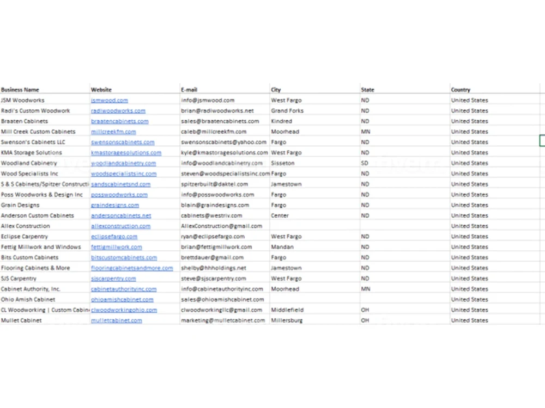Image resolution: width=545 pixels, height=408 pixels.
Task: Click millcreekfm.com link
Action: 113,132
